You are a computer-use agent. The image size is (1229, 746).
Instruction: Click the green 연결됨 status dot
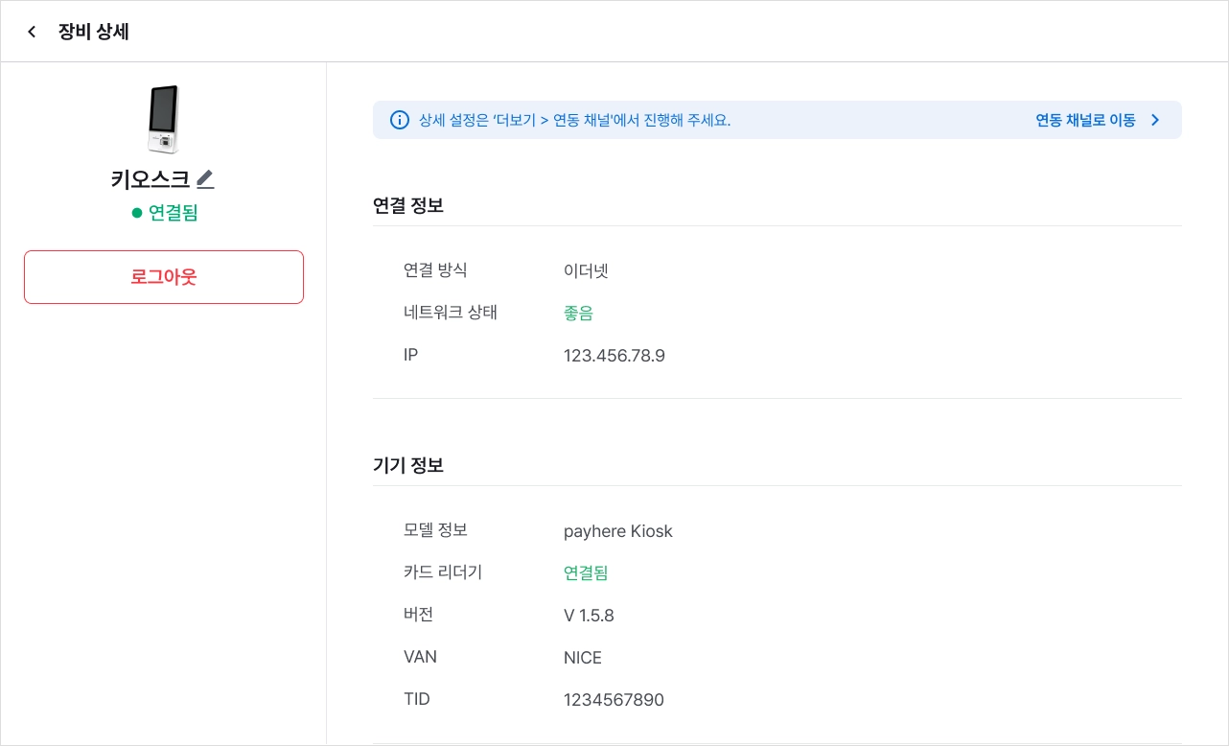click(137, 213)
